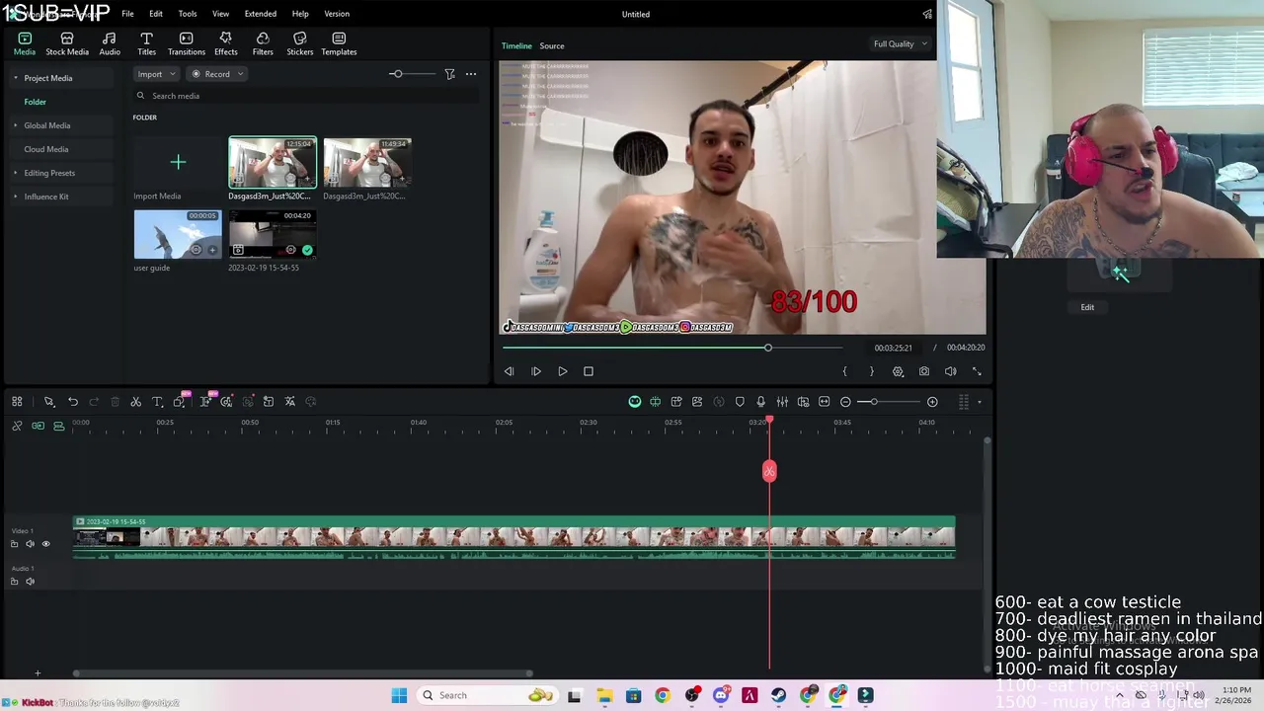The image size is (1264, 711).
Task: Toggle timeline auto ripple link
Action: pos(38,426)
